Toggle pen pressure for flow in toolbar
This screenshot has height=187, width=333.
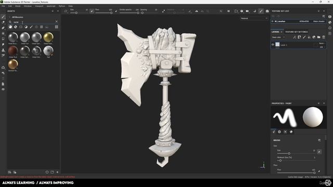(x=116, y=11)
